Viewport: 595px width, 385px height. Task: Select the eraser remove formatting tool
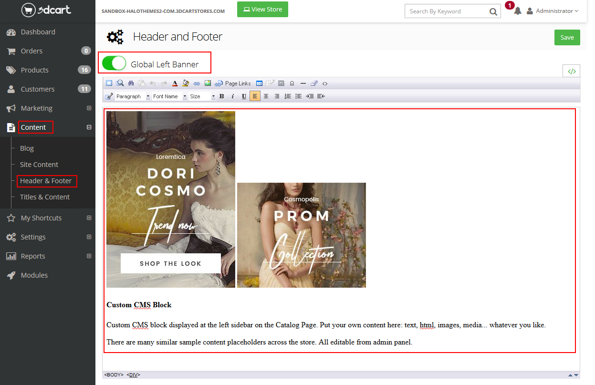pyautogui.click(x=313, y=83)
